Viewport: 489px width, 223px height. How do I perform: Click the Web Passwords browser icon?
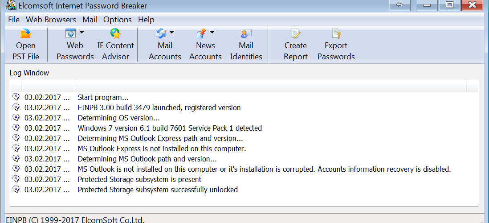point(70,33)
